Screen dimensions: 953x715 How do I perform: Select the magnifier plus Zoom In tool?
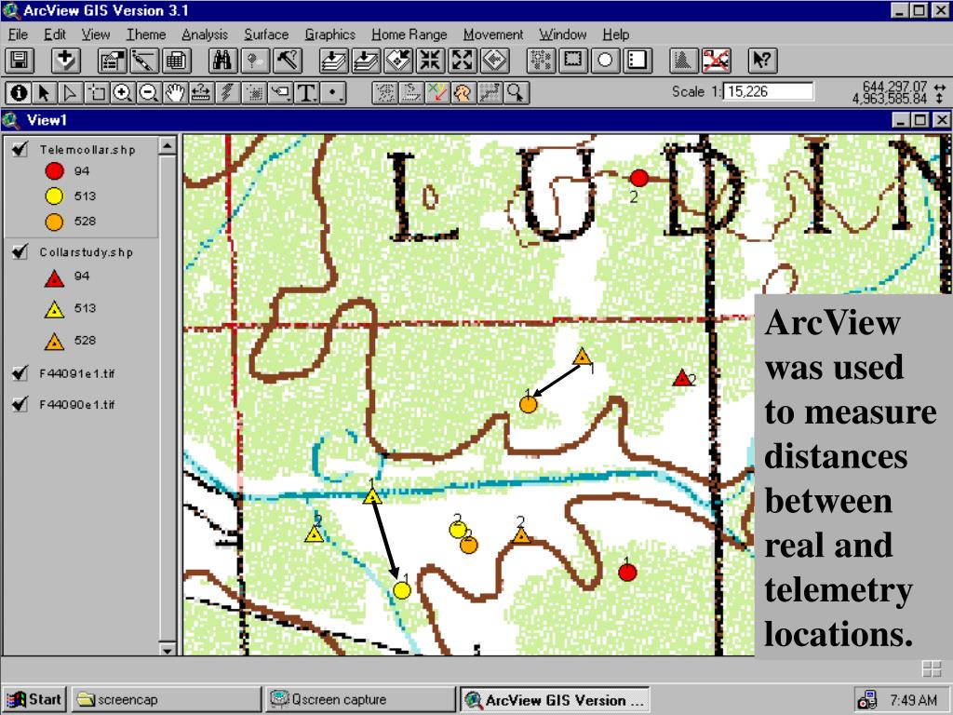(122, 93)
